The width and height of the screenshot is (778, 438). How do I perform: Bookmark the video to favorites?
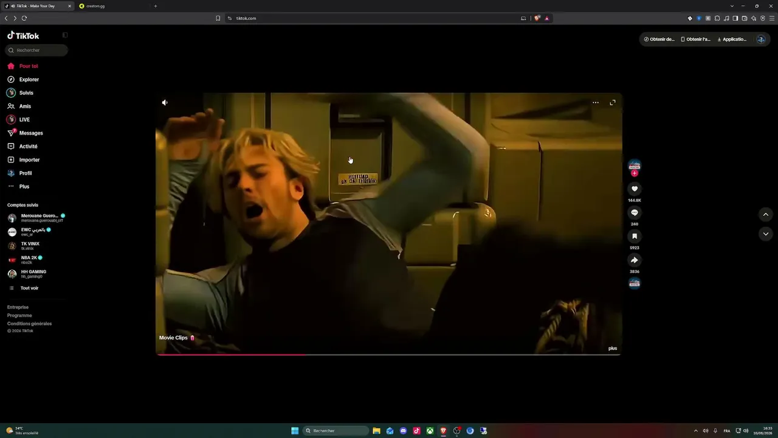(635, 236)
